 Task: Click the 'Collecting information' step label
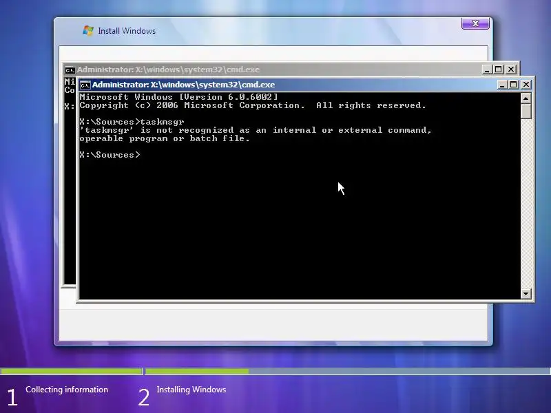(67, 390)
